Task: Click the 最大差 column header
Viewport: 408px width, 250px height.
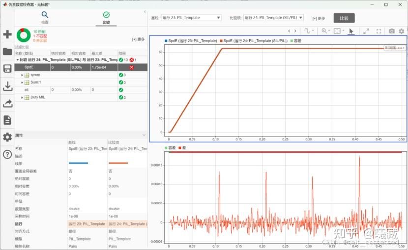Action: (104, 53)
